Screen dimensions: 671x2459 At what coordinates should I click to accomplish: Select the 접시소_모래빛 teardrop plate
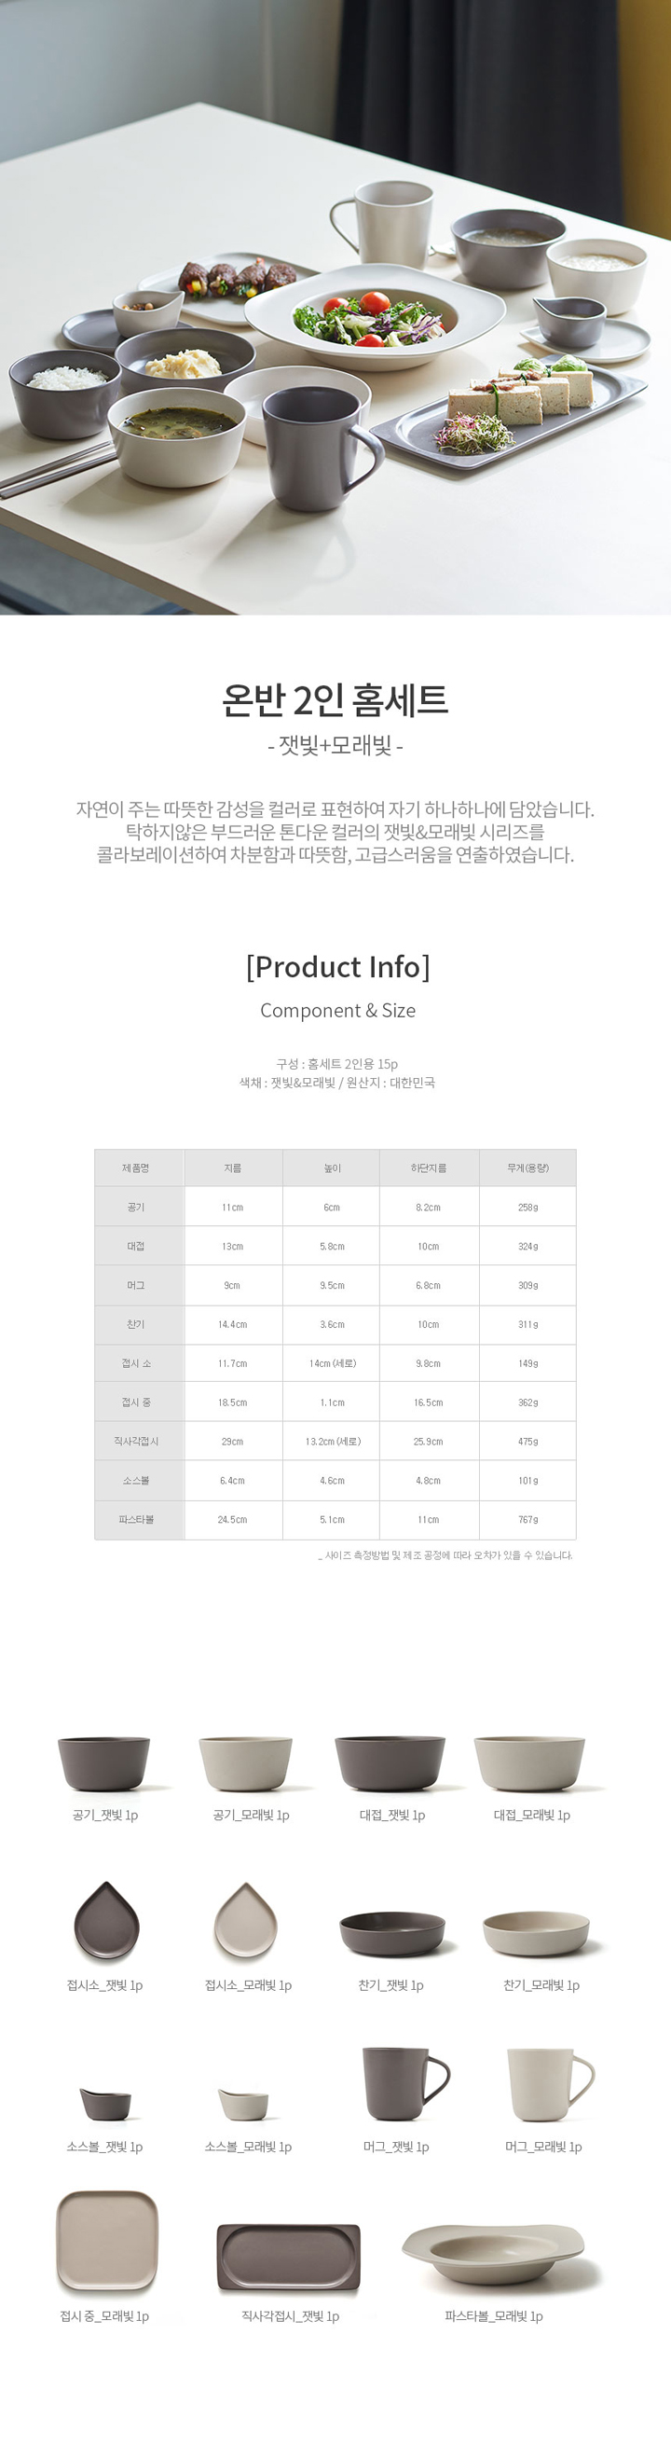[245, 1921]
